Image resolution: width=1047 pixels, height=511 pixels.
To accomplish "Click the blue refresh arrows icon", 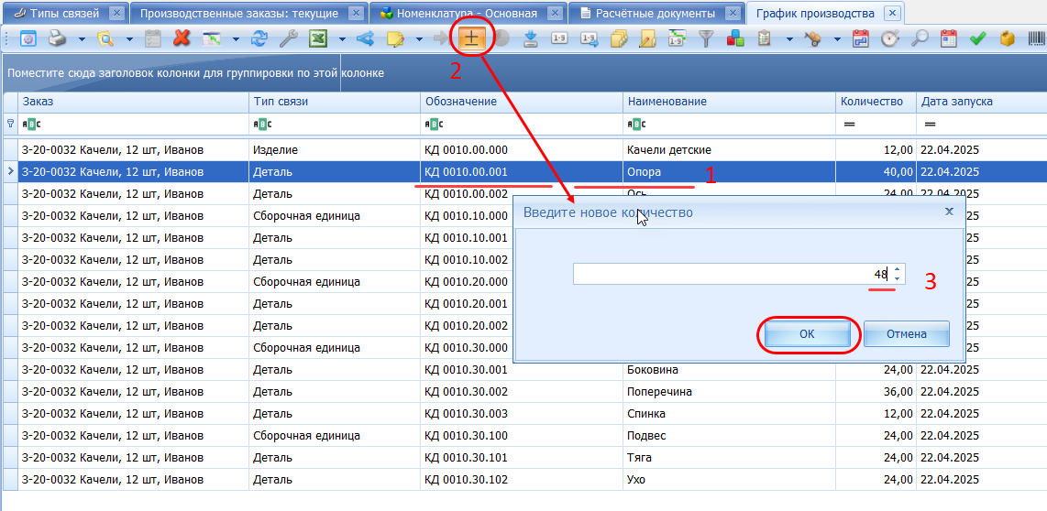I will tap(259, 39).
